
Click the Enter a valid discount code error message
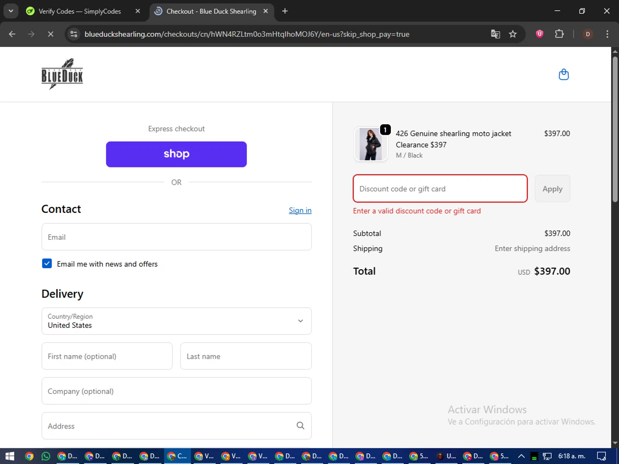[417, 211]
